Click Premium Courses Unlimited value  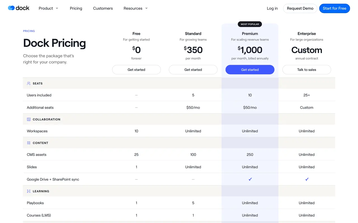250,215
